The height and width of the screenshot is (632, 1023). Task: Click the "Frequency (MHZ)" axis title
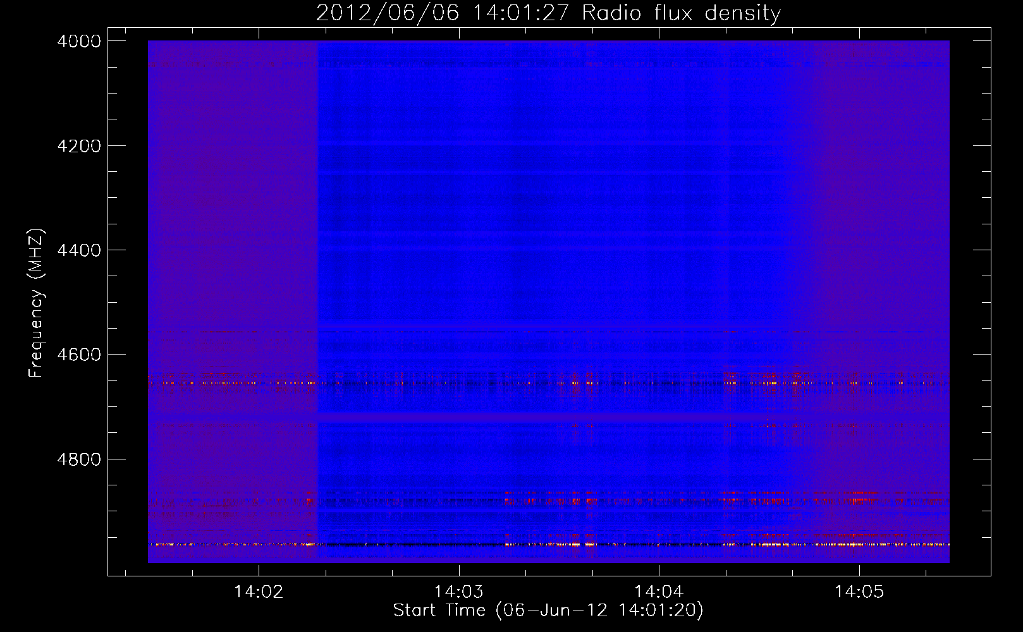(36, 303)
